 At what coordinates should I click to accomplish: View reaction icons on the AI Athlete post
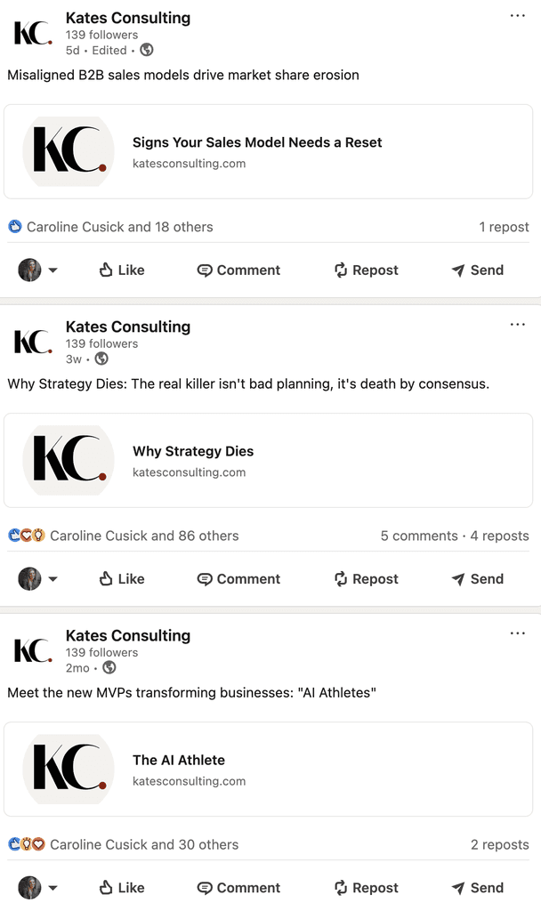[26, 844]
